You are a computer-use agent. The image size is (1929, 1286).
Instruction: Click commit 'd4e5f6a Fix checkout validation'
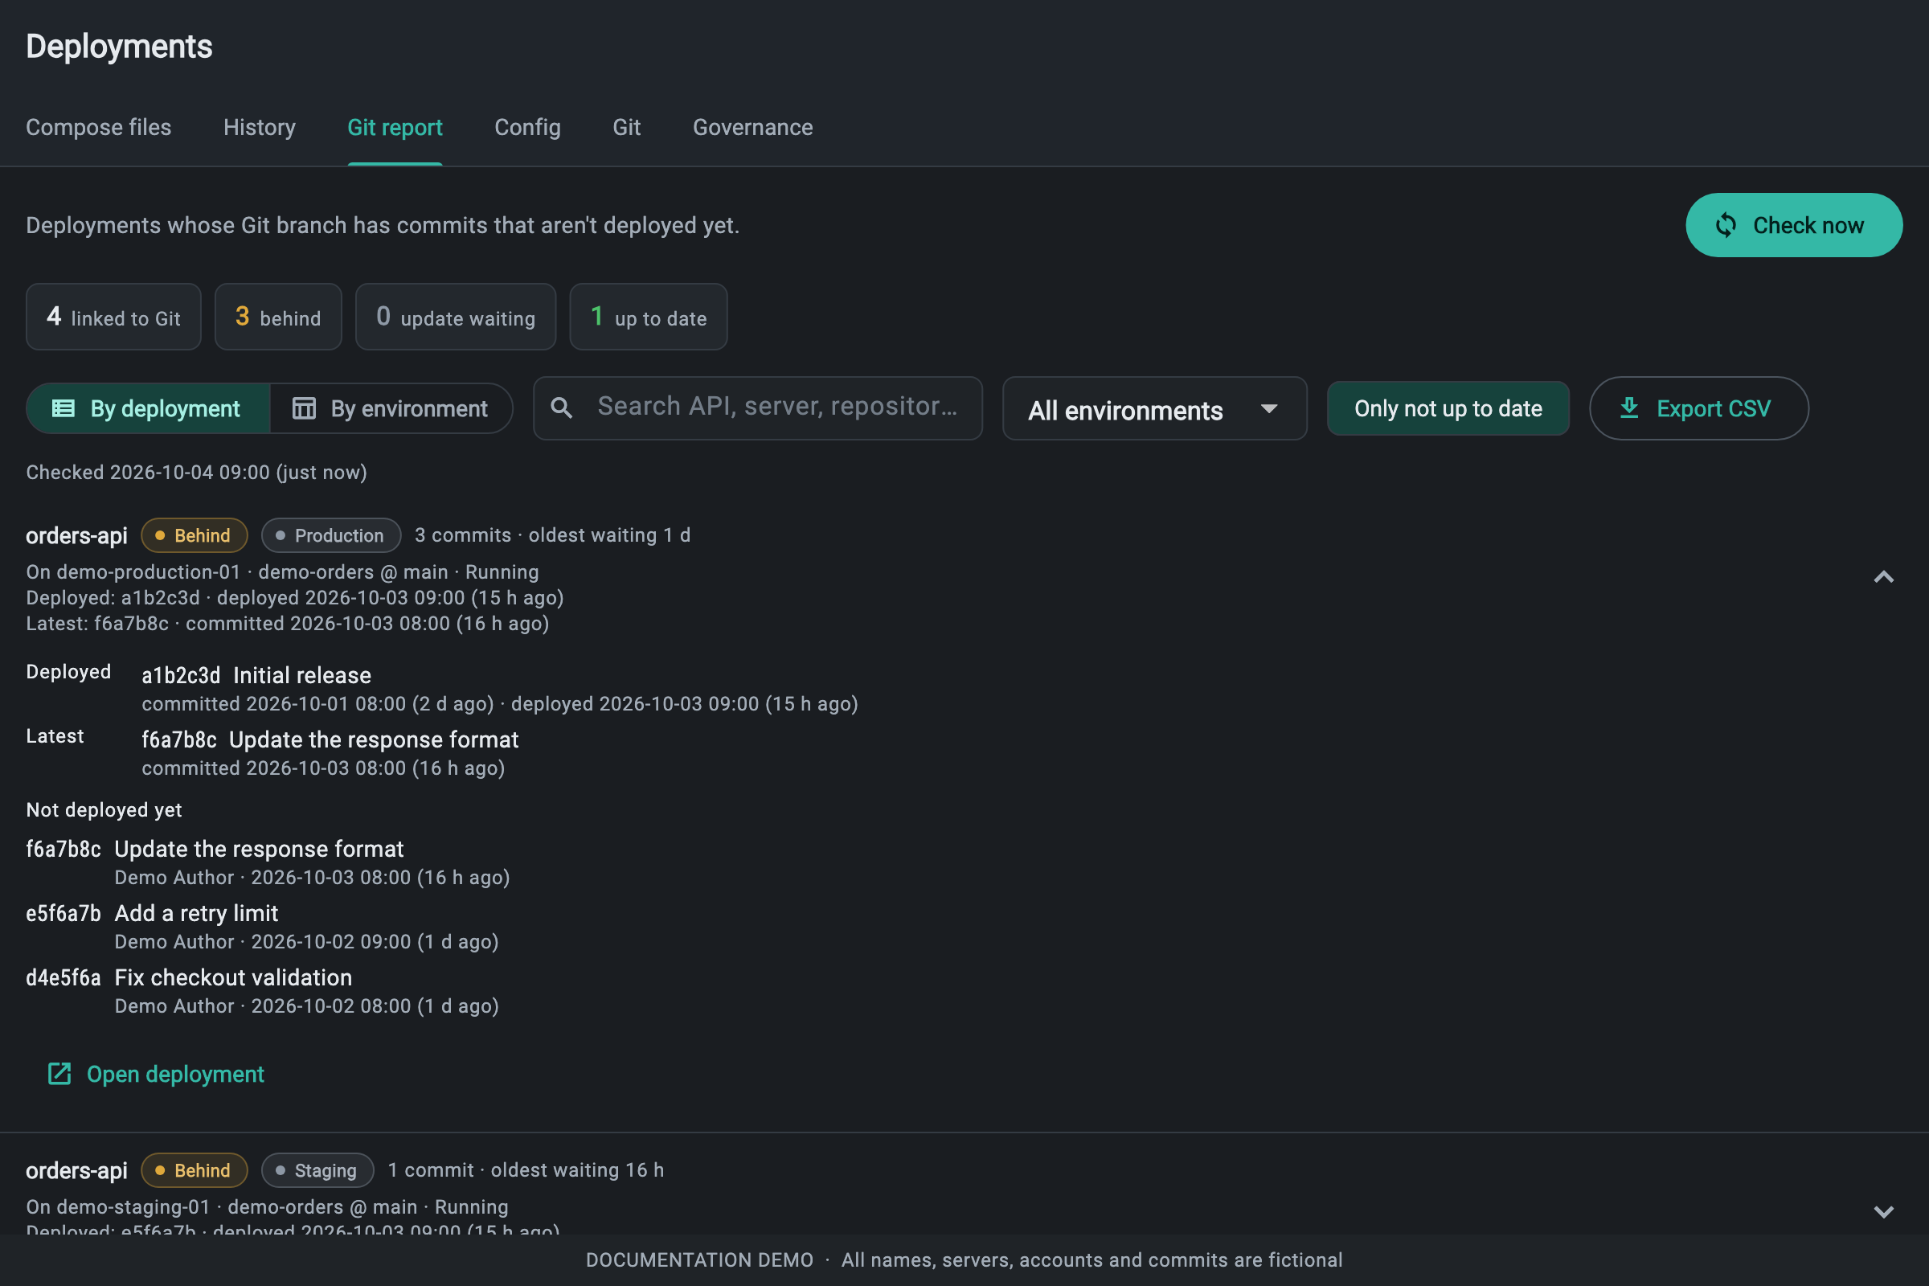tap(189, 977)
